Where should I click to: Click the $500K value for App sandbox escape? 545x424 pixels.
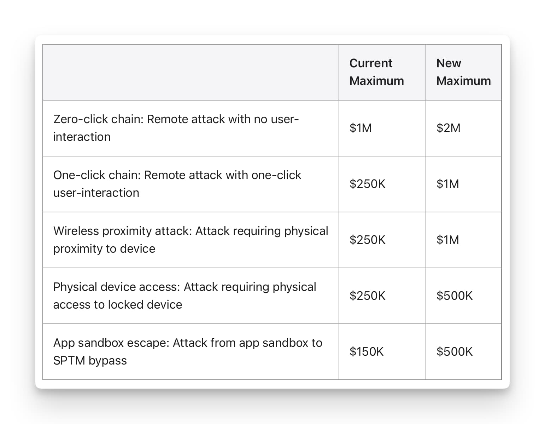point(454,351)
